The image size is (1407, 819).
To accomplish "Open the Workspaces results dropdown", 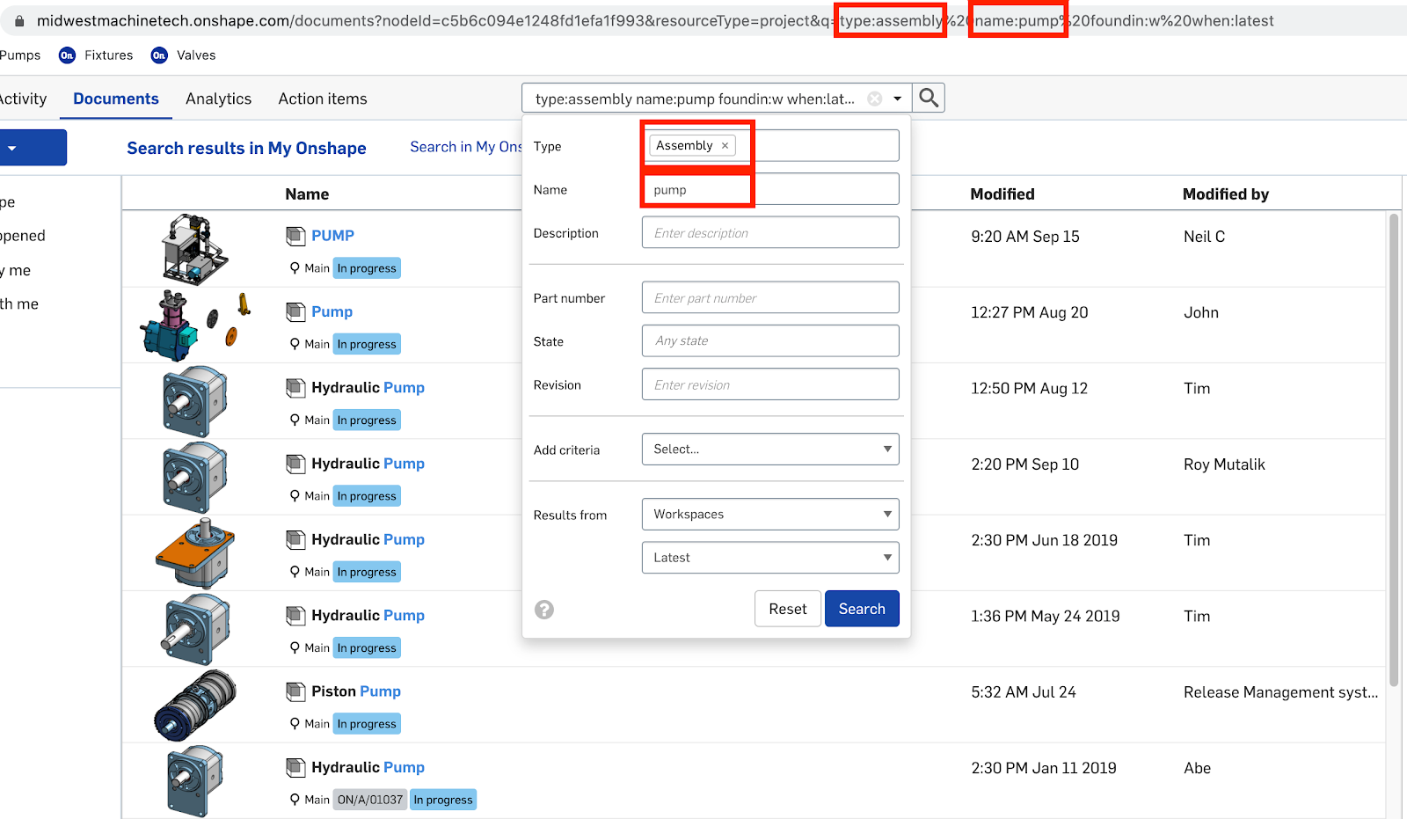I will pyautogui.click(x=770, y=514).
